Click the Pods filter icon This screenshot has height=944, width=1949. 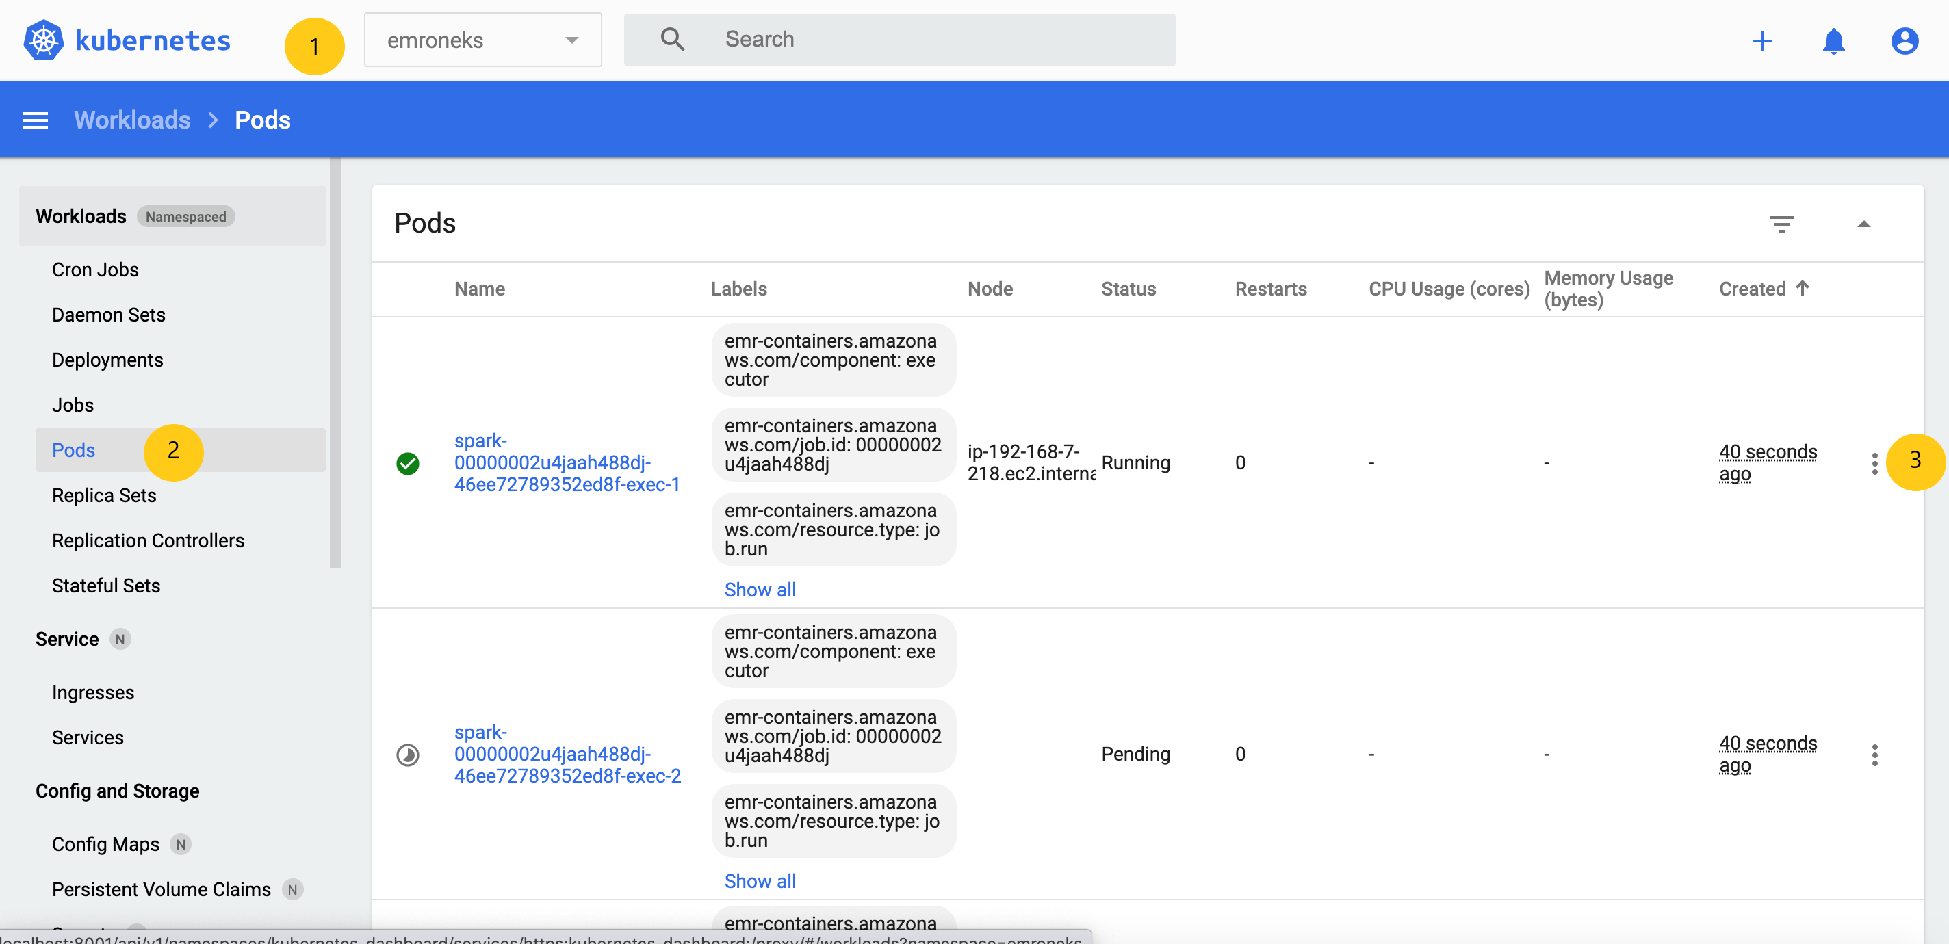click(x=1781, y=224)
